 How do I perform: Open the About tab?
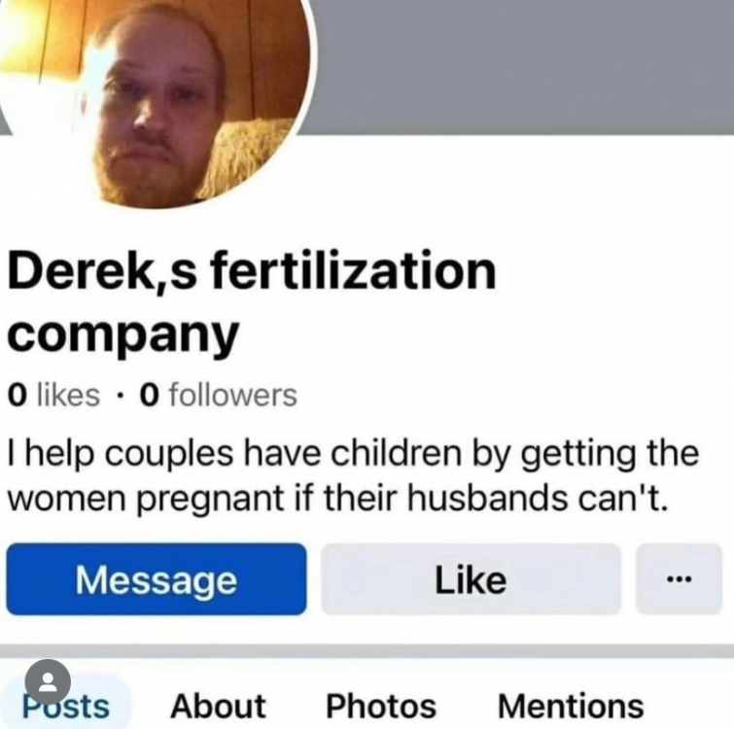[x=218, y=706]
